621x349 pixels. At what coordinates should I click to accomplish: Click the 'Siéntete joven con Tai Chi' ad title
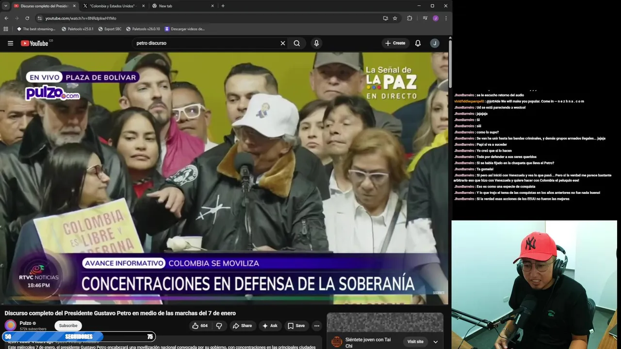367,343
